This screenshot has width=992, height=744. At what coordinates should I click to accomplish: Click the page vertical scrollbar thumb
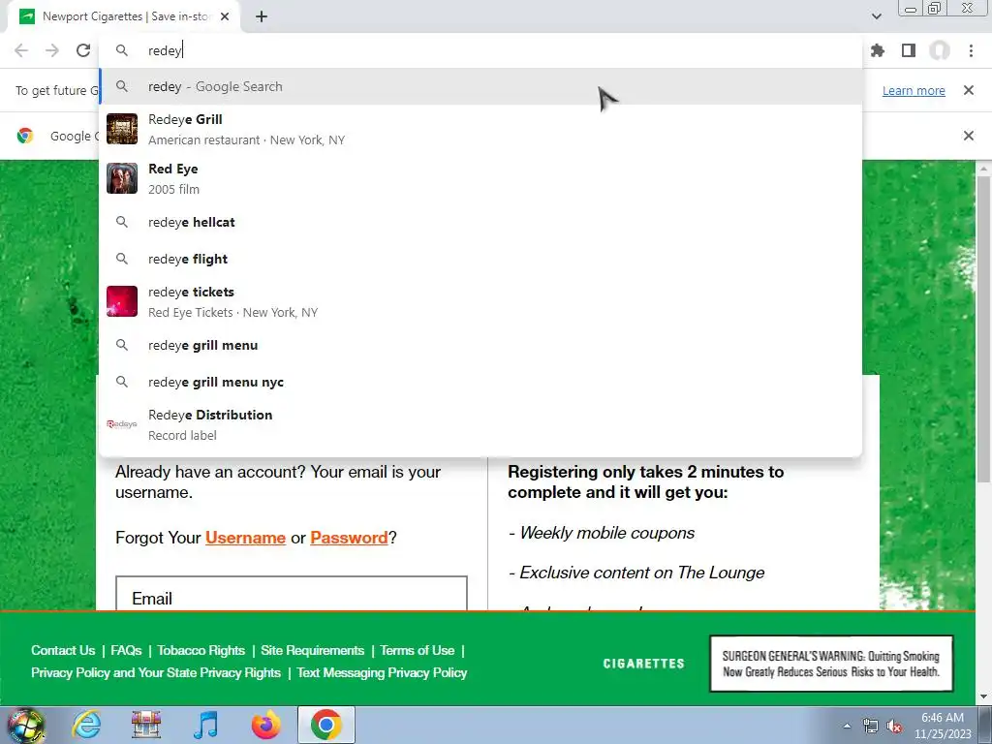pos(984,329)
